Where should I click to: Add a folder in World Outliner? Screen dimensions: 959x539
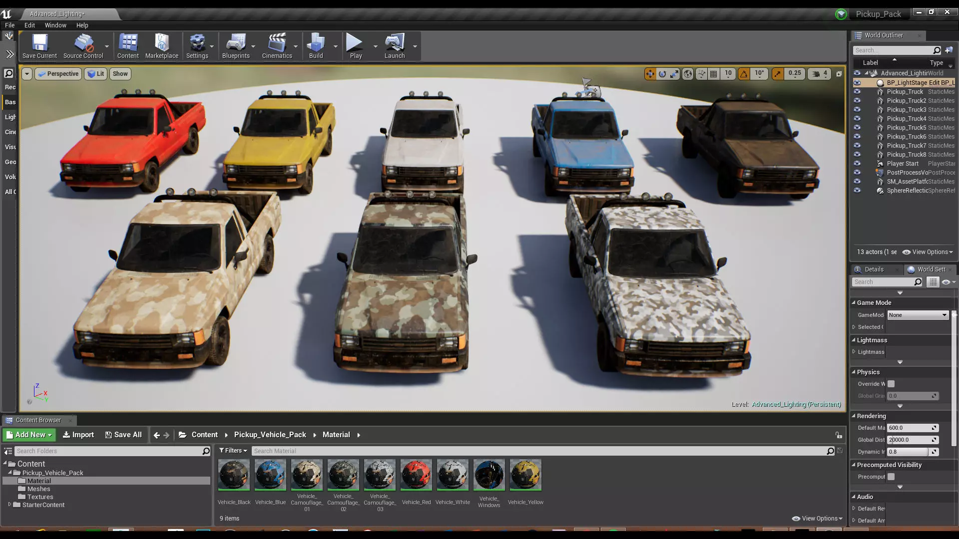pyautogui.click(x=949, y=50)
